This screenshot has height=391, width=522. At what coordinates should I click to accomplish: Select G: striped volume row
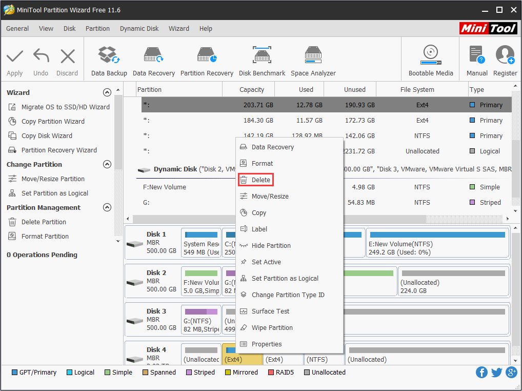[326, 203]
